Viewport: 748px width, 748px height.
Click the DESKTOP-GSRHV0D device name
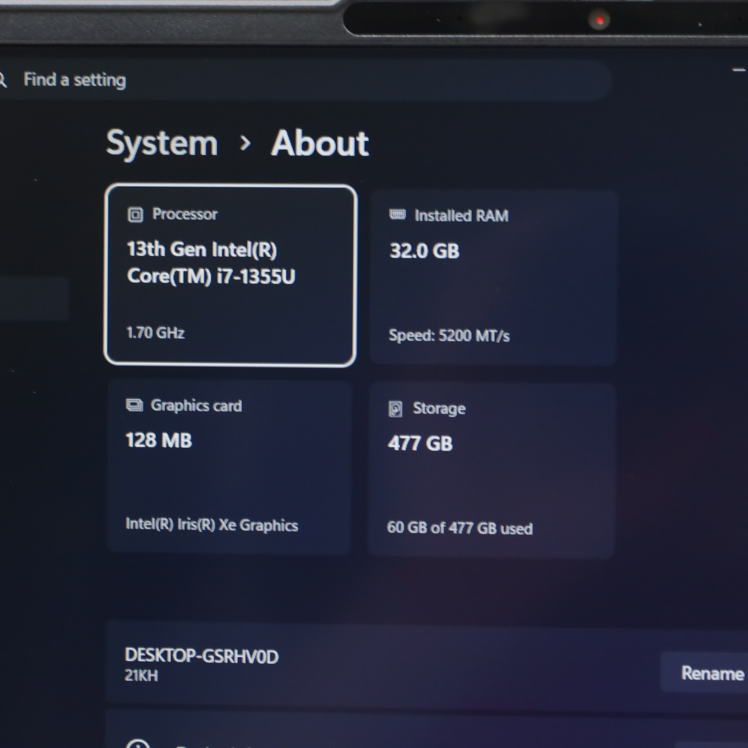(201, 656)
